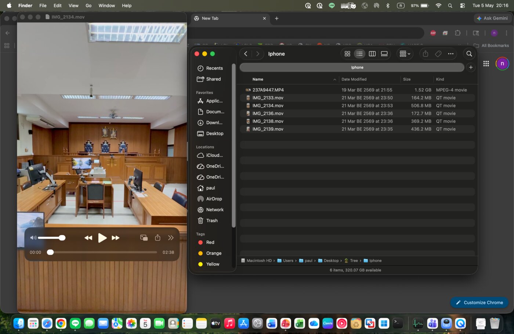Open the QuickTime share icon
The height and width of the screenshot is (334, 514).
tap(158, 238)
